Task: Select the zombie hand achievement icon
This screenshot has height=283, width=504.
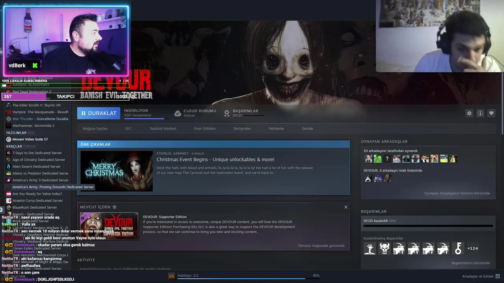Action: [x=370, y=248]
